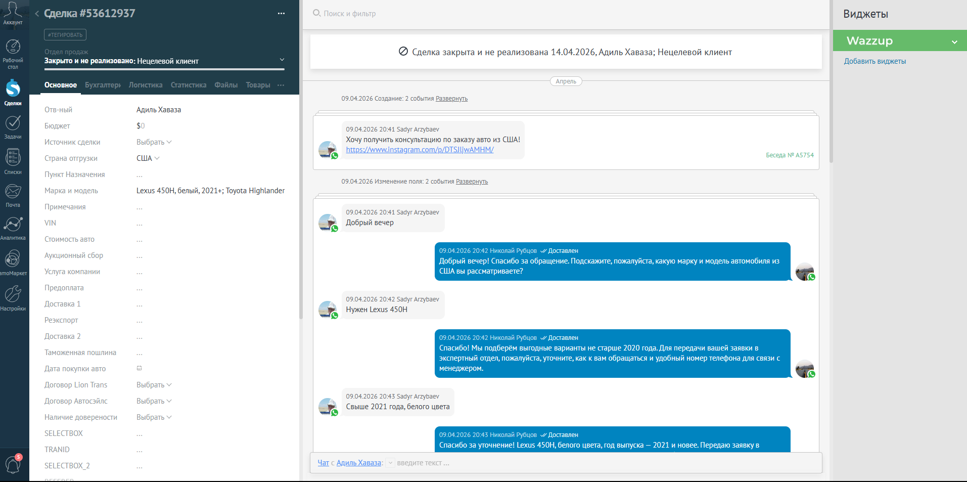Open Почта mail section

point(13,196)
